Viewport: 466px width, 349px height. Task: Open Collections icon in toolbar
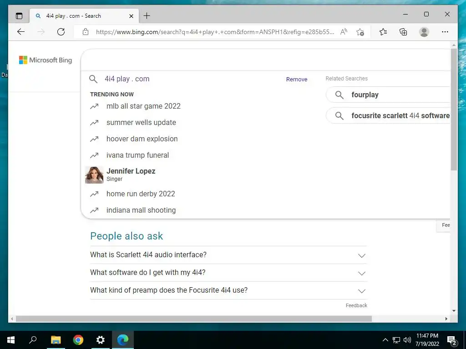[403, 32]
